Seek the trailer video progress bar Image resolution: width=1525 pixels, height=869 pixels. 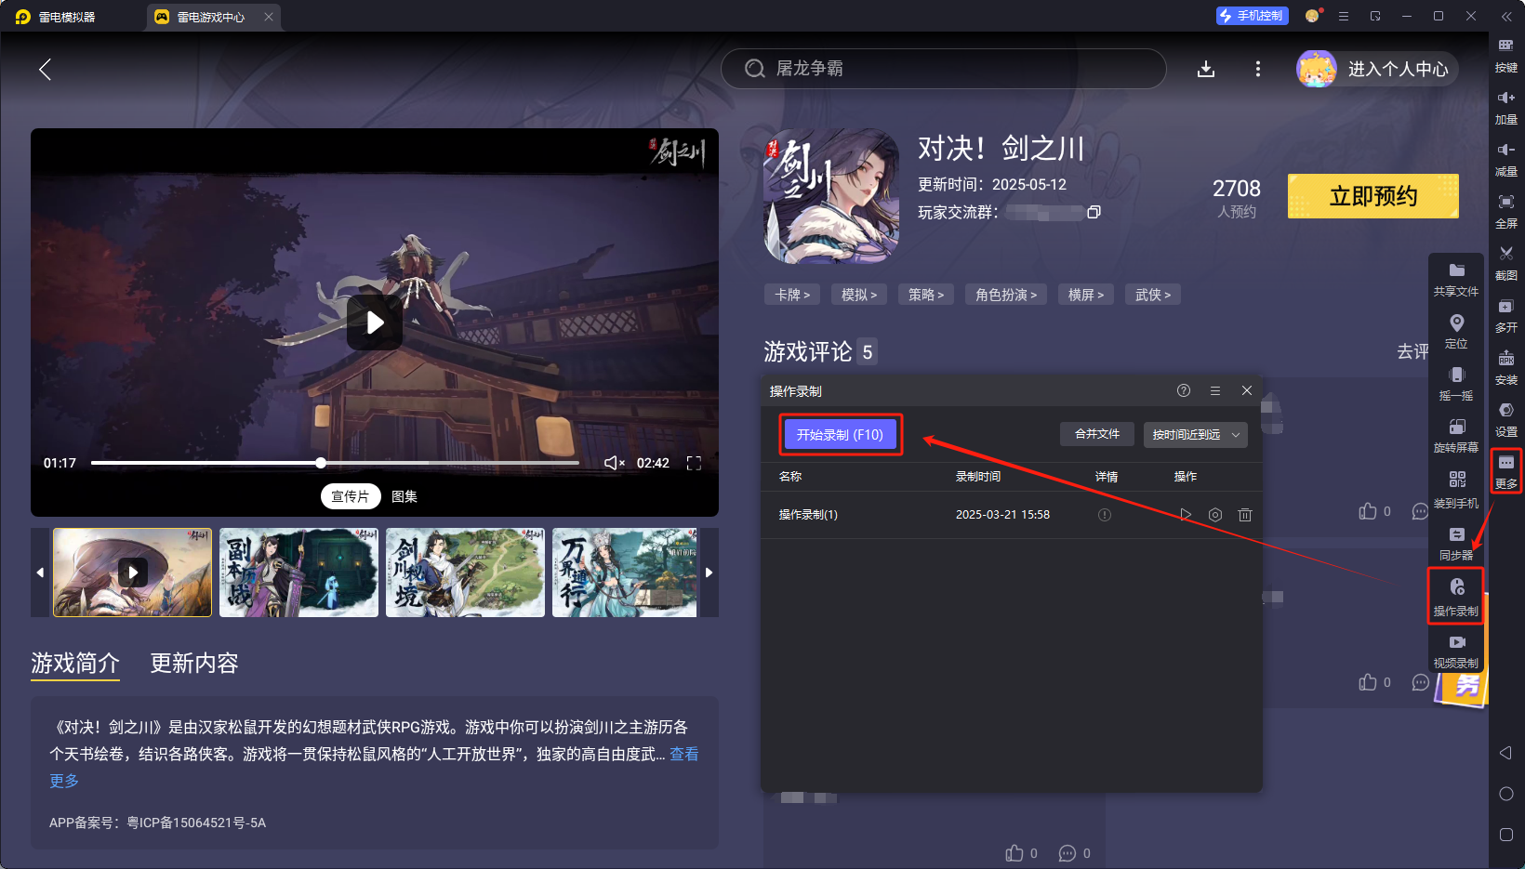pos(335,463)
